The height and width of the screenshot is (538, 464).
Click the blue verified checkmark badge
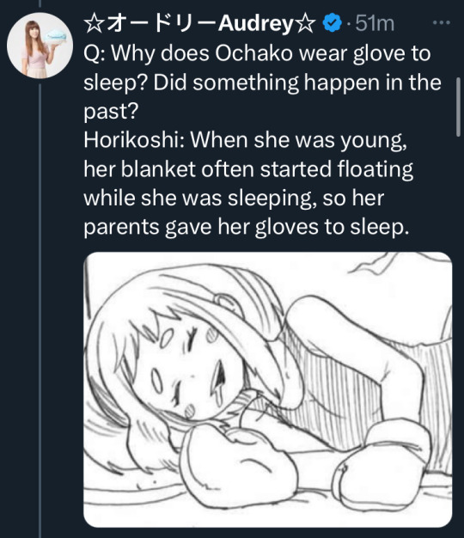pos(332,23)
